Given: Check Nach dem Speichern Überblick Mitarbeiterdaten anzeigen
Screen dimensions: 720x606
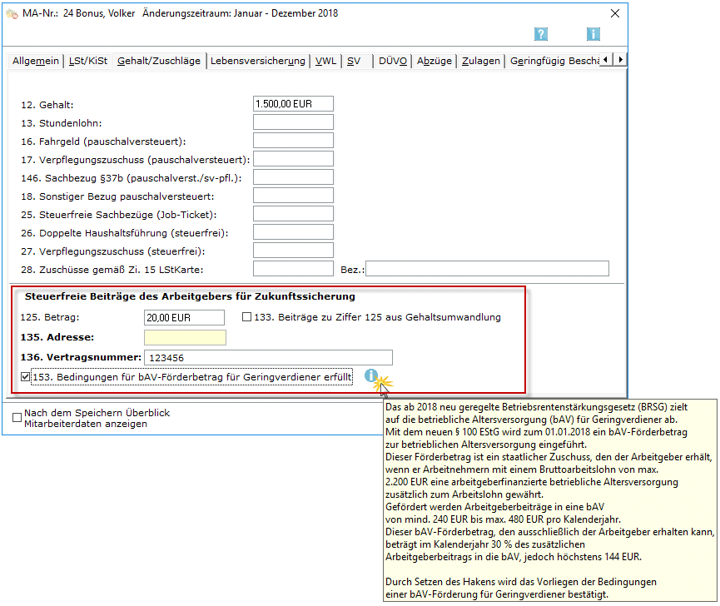Looking at the screenshot, I should [17, 418].
